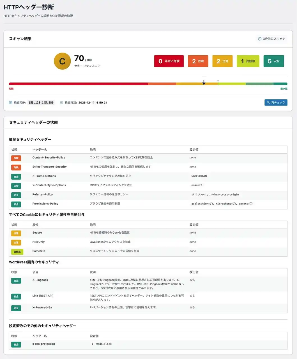This screenshot has width=297, height=359.
Task: Click the clock icon beside 3分前にスキャン
Action: coord(260,39)
